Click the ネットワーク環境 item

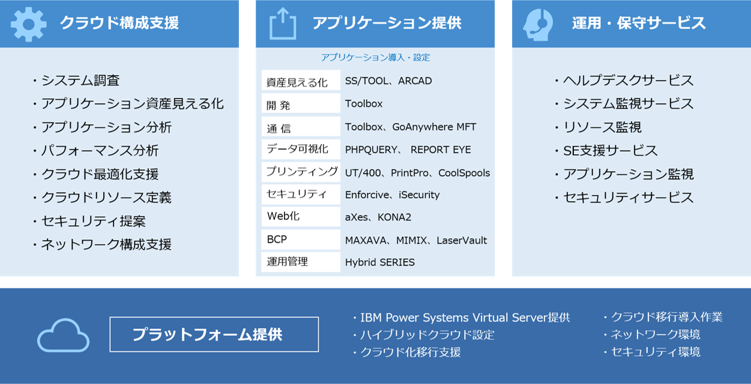point(651,334)
